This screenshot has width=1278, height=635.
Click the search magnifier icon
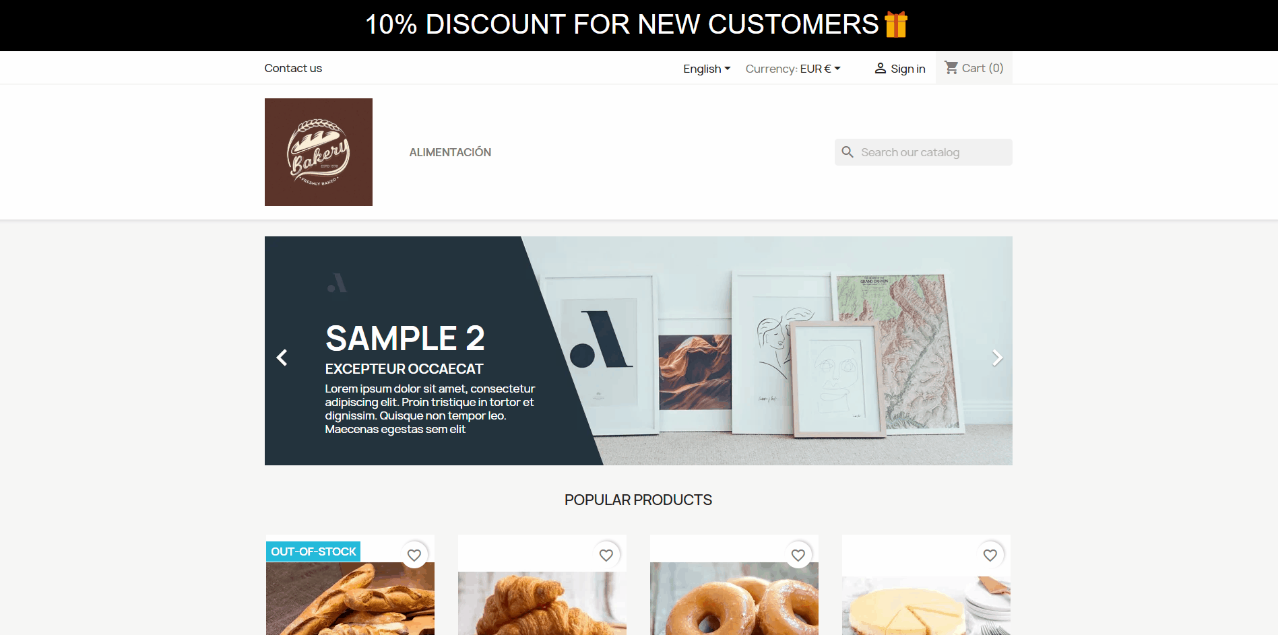tap(848, 152)
